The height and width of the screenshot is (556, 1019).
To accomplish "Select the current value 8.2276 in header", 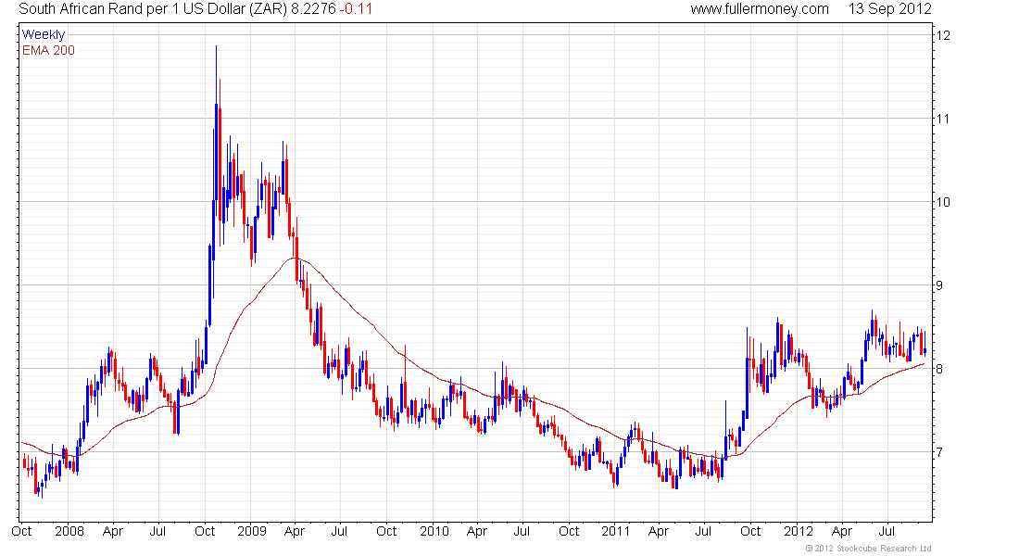I will [313, 9].
